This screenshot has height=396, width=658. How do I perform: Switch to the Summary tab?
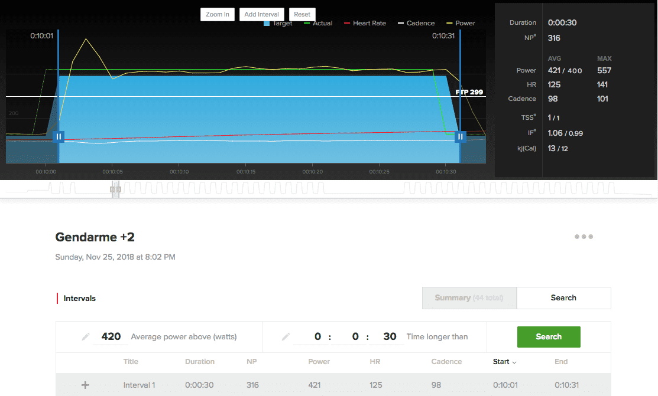[x=469, y=298]
